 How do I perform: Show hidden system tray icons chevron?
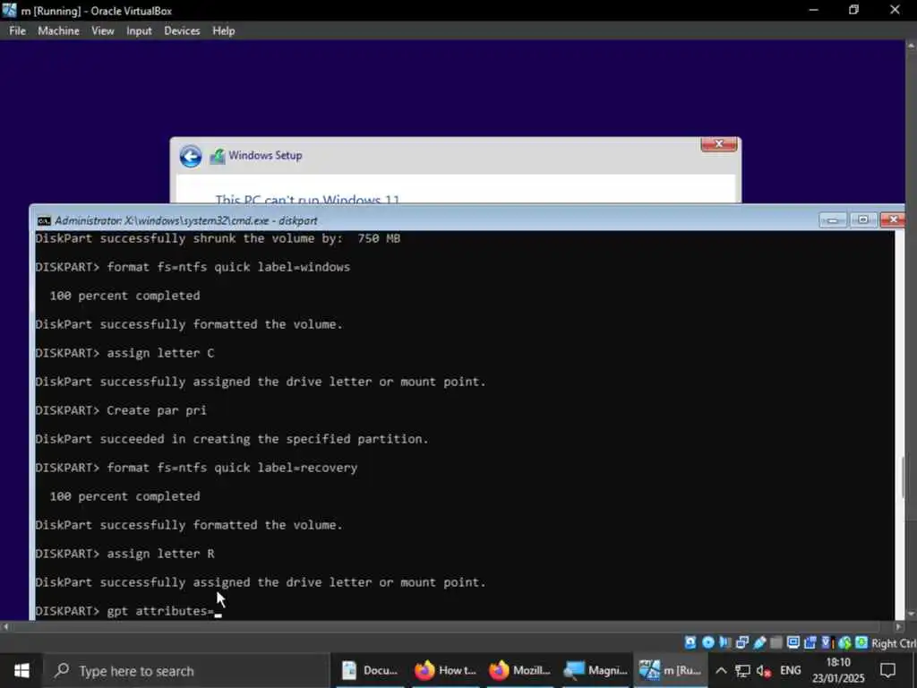coord(721,670)
